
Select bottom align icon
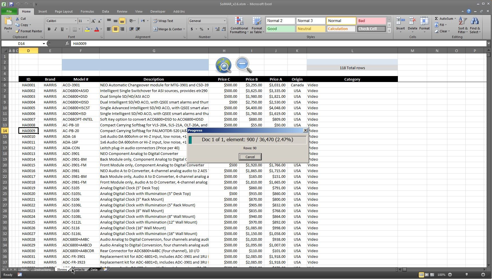point(122,21)
